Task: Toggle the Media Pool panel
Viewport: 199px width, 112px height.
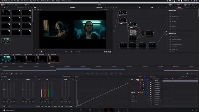Action: click(19, 5)
